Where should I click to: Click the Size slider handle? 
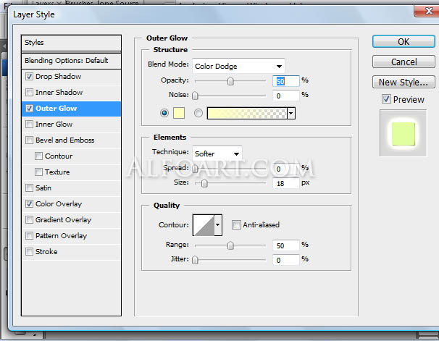coord(205,183)
